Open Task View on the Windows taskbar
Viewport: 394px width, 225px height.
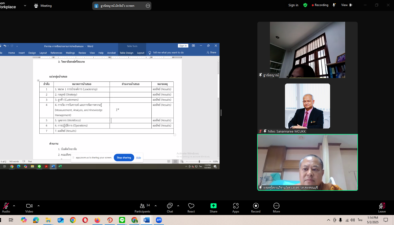pyautogui.click(x=11, y=220)
